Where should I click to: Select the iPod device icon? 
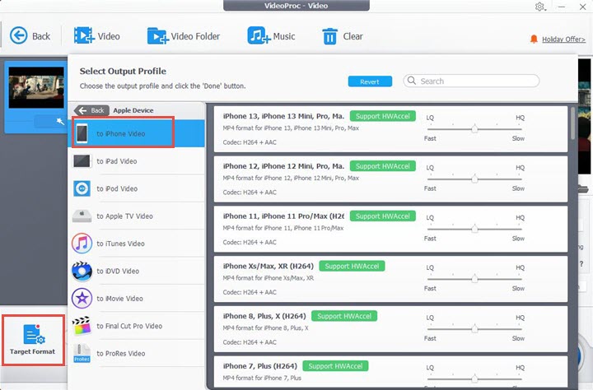[82, 188]
